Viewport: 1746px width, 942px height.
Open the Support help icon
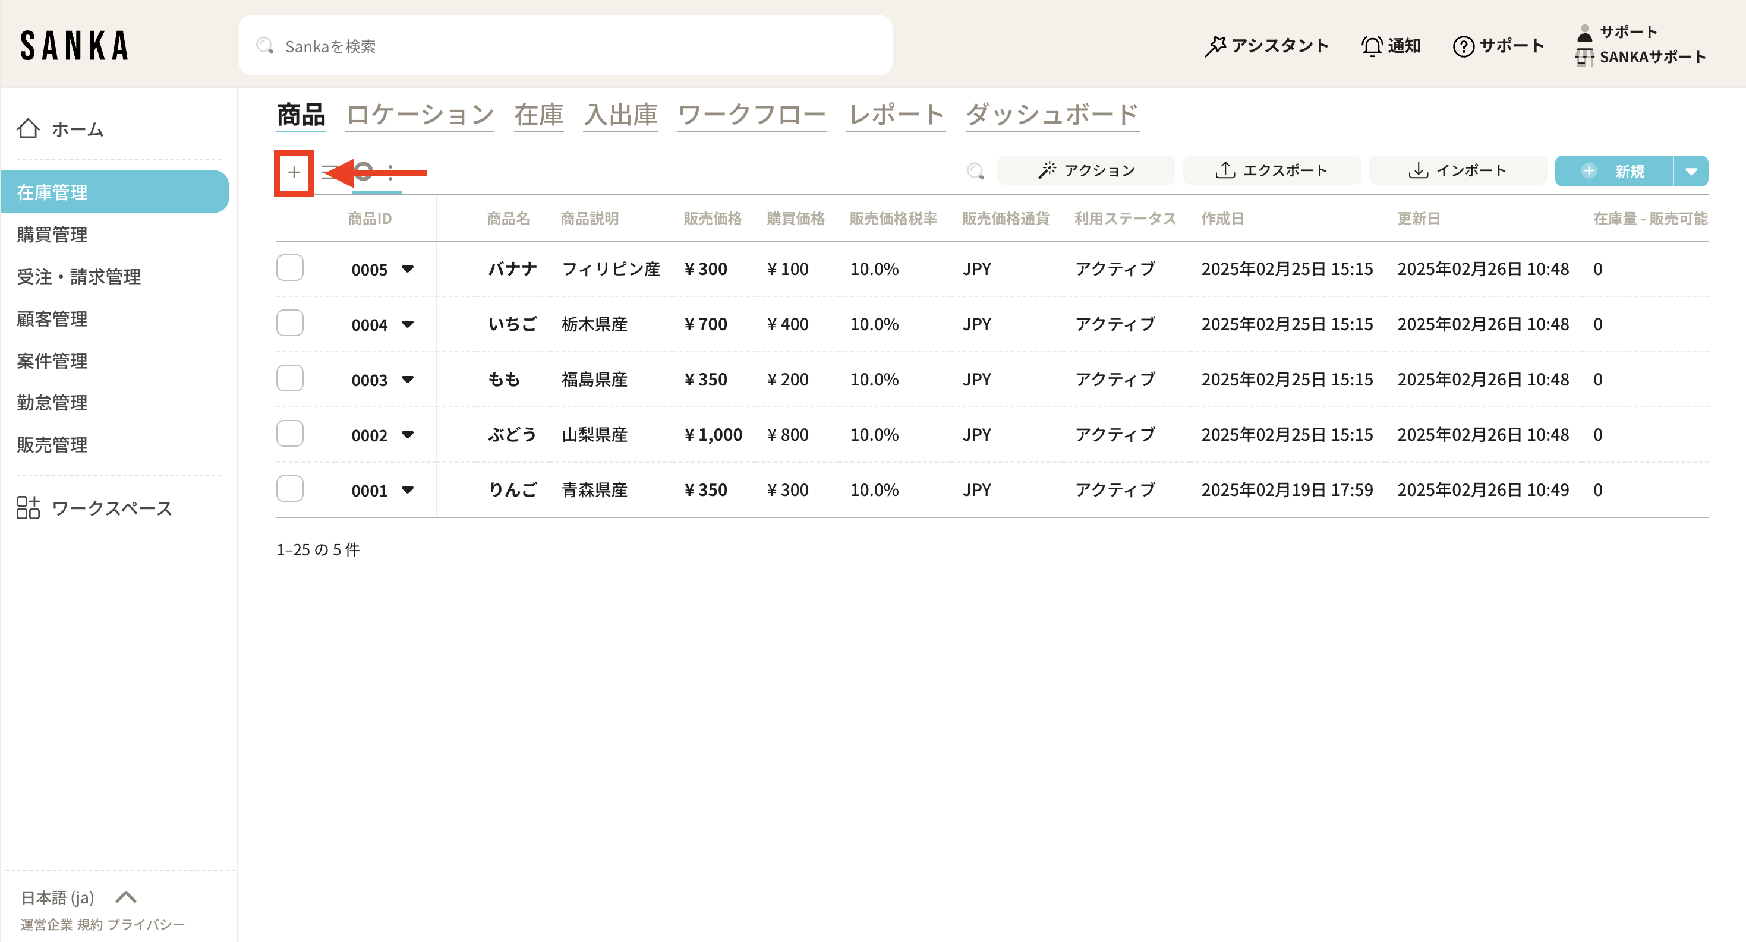point(1463,46)
